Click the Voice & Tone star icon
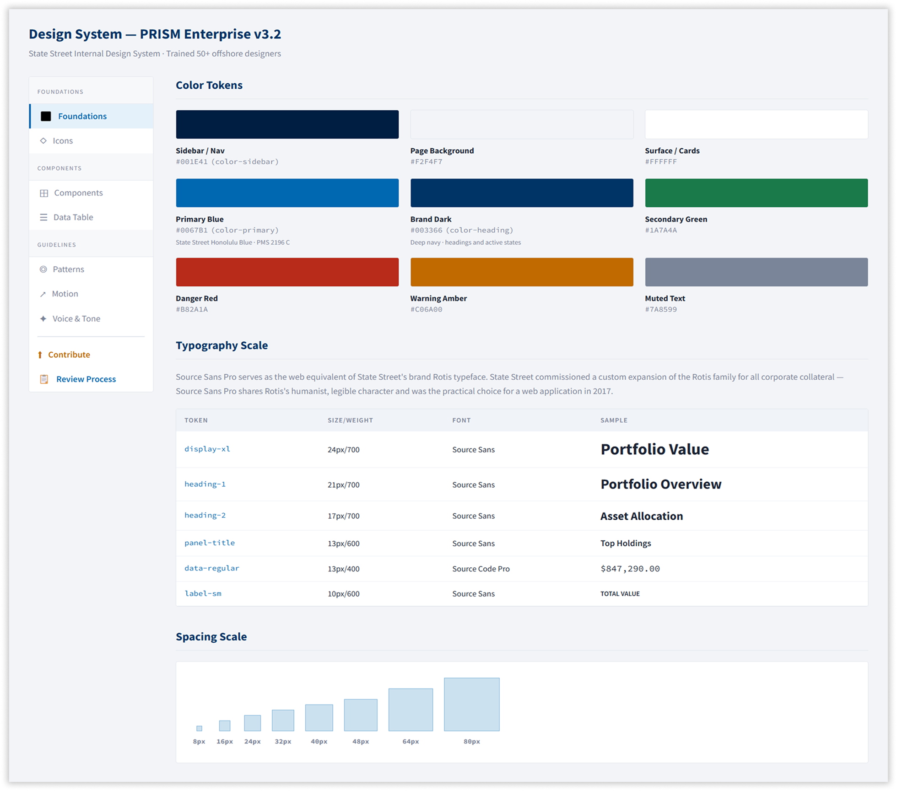This screenshot has width=897, height=791. 43,319
